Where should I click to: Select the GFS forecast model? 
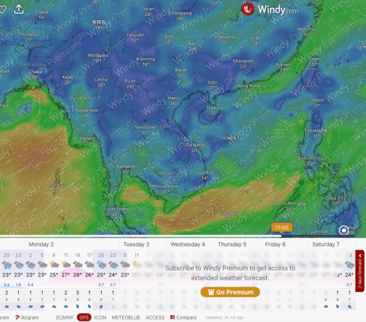click(x=84, y=317)
